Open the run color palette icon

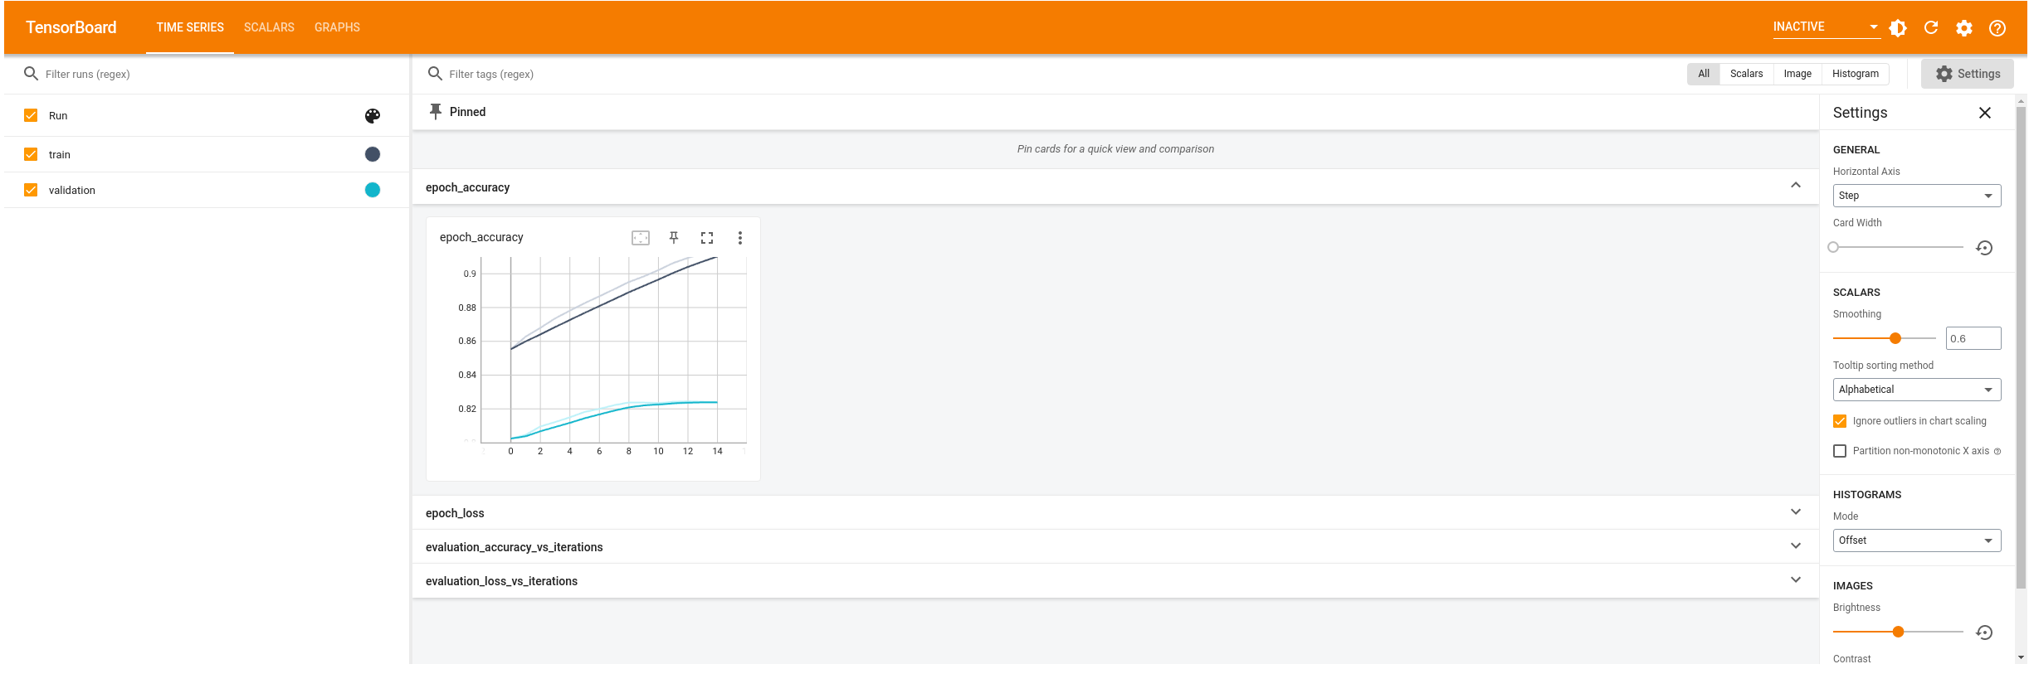[373, 116]
